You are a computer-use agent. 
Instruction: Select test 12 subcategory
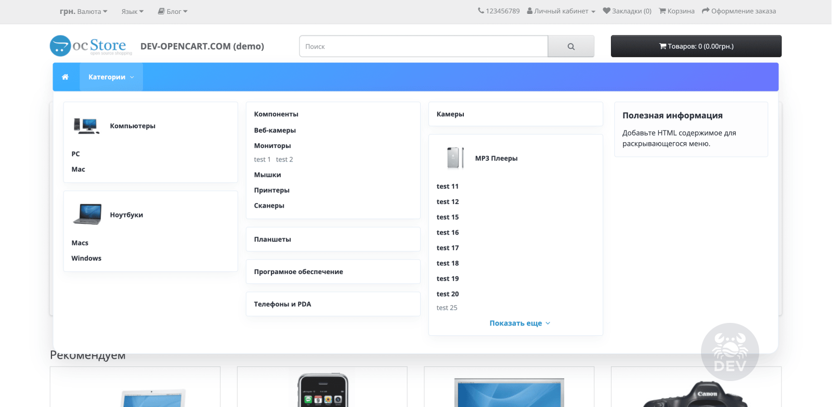point(448,201)
